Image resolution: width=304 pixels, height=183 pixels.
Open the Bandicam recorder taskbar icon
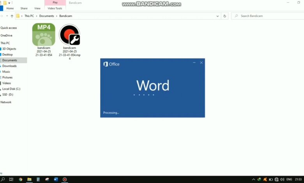tap(65, 179)
